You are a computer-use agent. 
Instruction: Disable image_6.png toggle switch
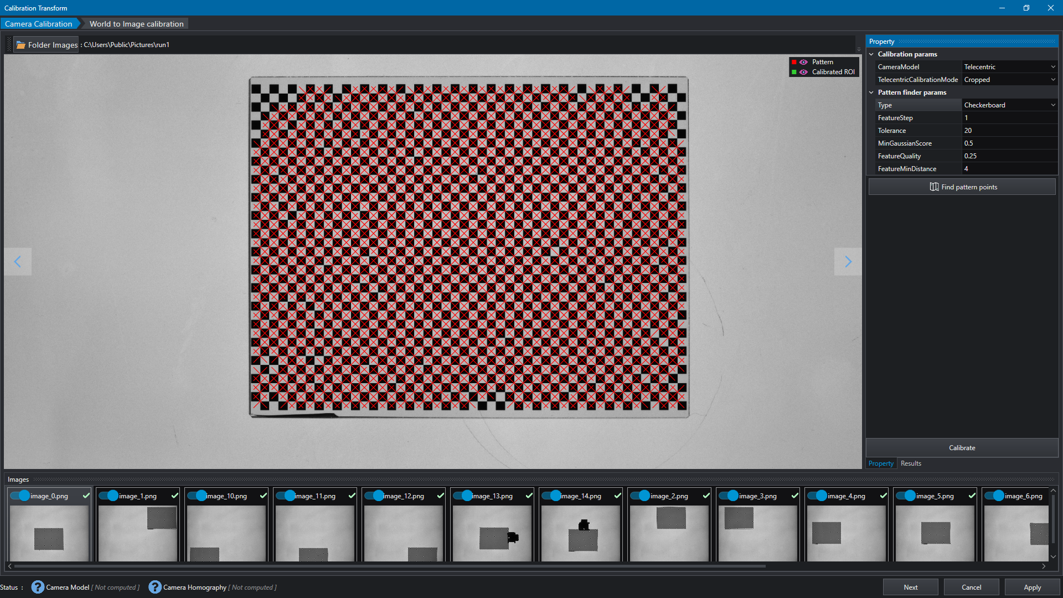point(994,496)
